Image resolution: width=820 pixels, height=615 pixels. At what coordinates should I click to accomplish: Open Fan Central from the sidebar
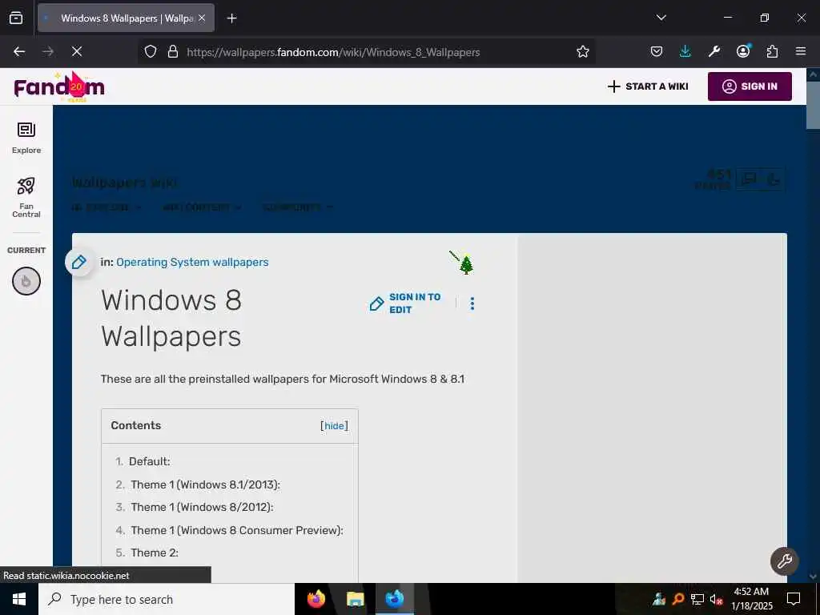click(26, 197)
